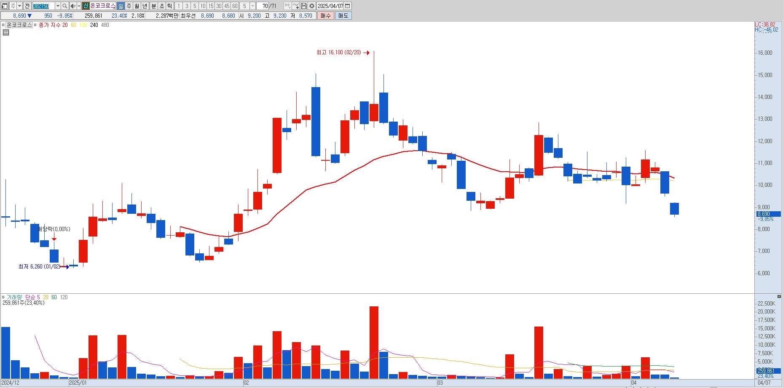Click the stock search magnifier icon

coord(65,6)
